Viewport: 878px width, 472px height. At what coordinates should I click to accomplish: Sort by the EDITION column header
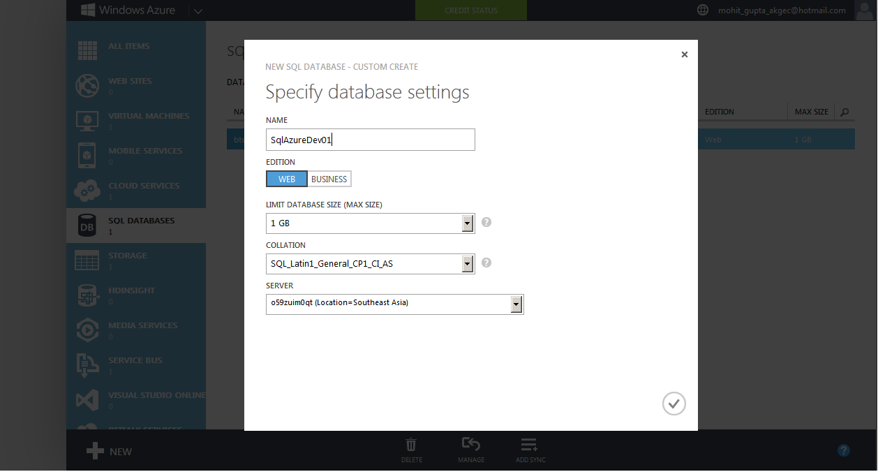pyautogui.click(x=720, y=112)
